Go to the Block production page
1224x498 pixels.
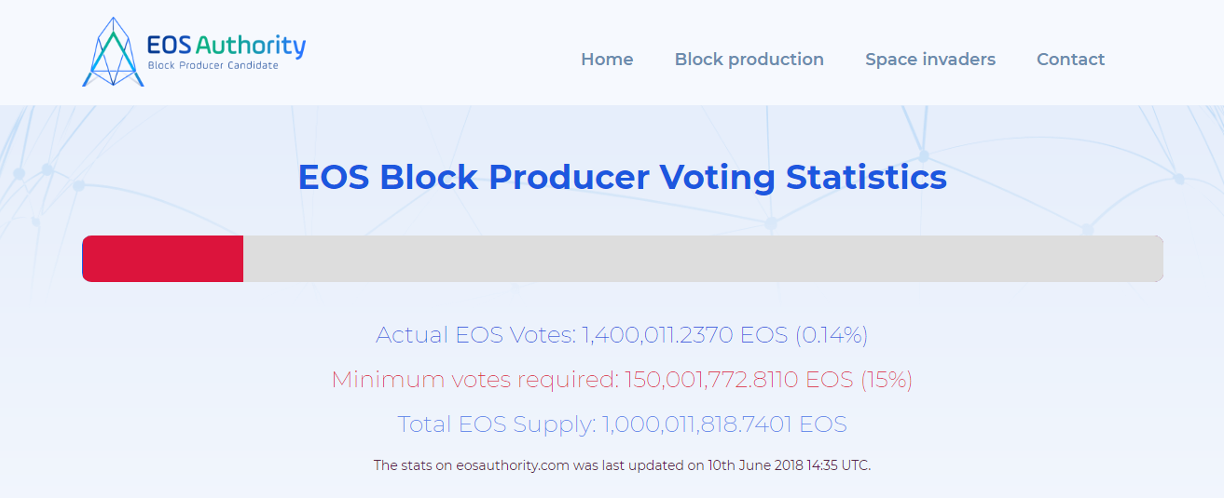click(x=750, y=60)
